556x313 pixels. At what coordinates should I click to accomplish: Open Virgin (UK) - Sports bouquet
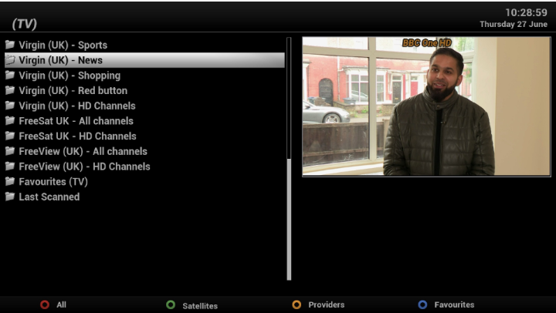point(144,45)
